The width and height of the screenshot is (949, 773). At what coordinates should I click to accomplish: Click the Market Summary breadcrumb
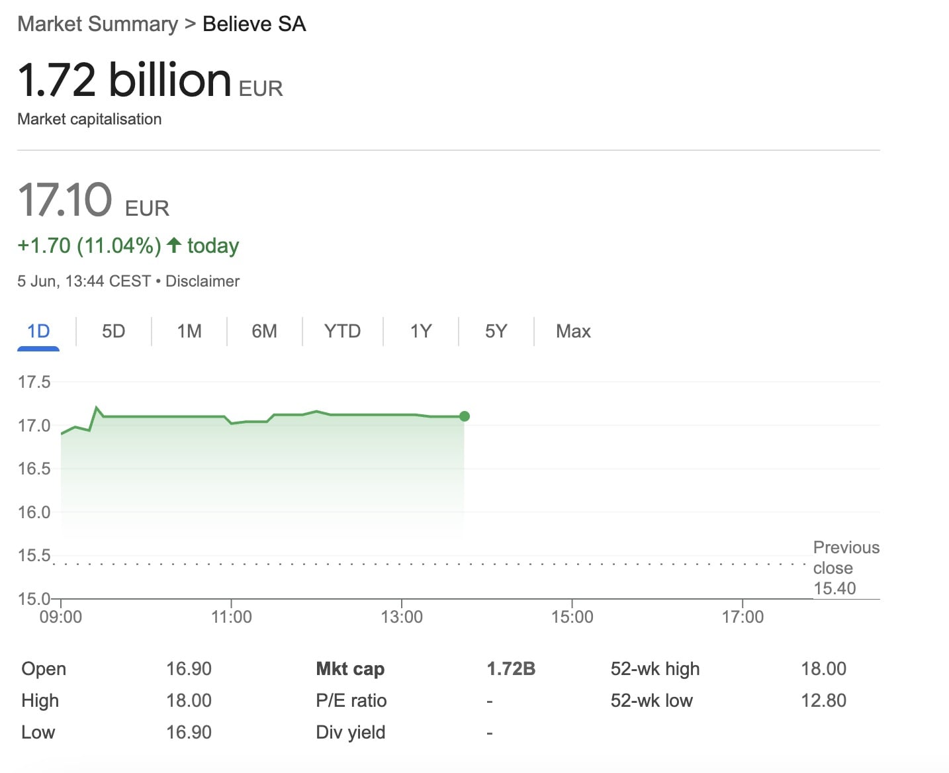(x=97, y=24)
